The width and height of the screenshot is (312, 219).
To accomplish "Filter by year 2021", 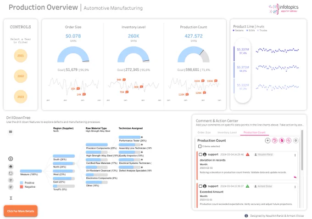I will 21,56.
